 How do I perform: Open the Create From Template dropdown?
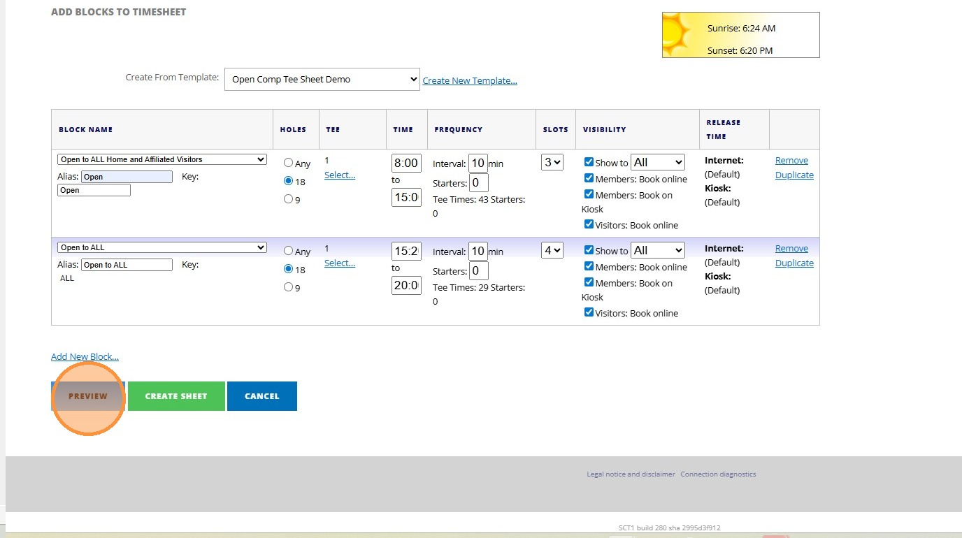[x=322, y=79]
